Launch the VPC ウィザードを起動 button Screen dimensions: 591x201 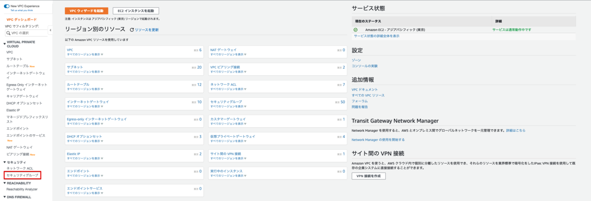[x=87, y=11]
